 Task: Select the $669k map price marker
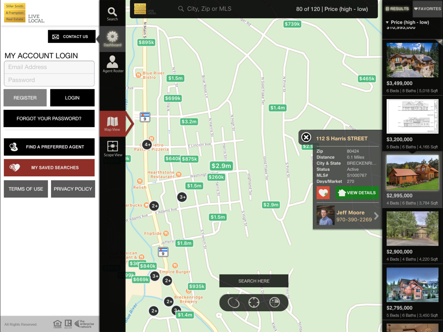tap(141, 279)
